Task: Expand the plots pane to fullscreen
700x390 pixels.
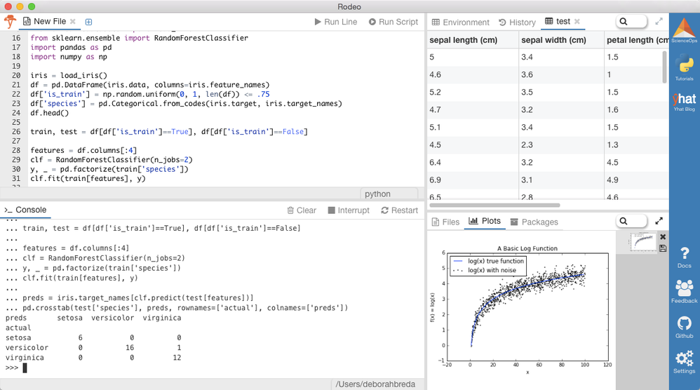Action: [659, 221]
